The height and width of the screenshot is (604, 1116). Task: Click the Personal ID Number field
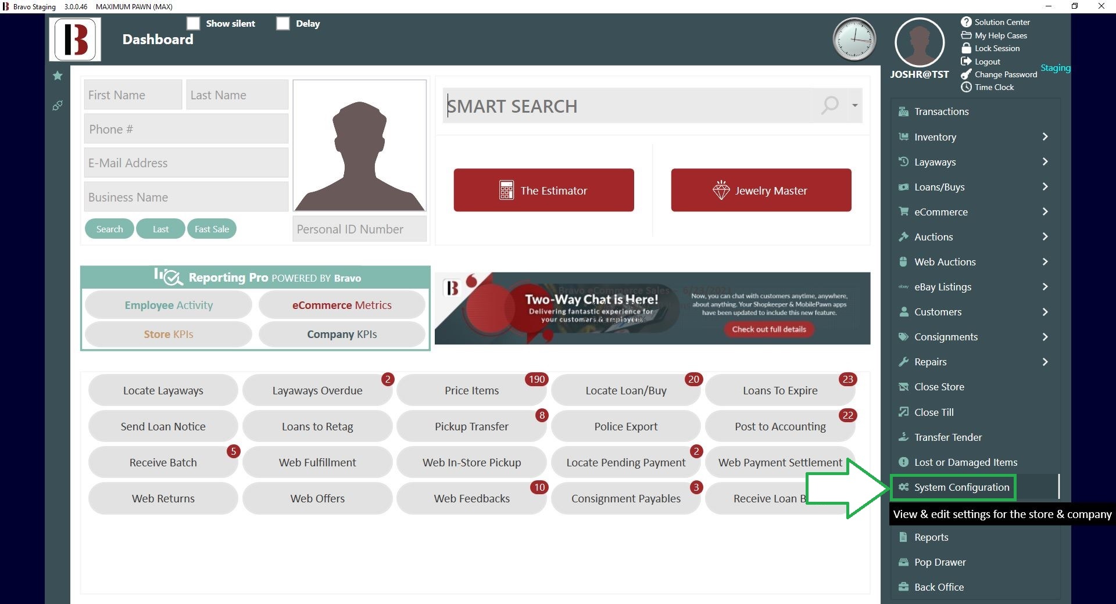(359, 229)
